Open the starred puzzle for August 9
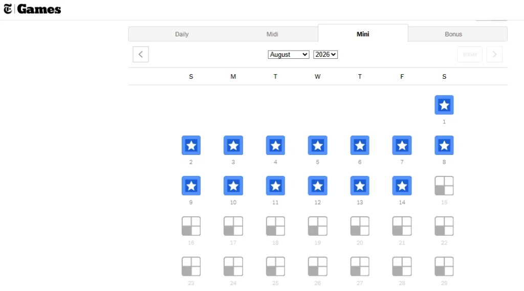 (x=191, y=186)
